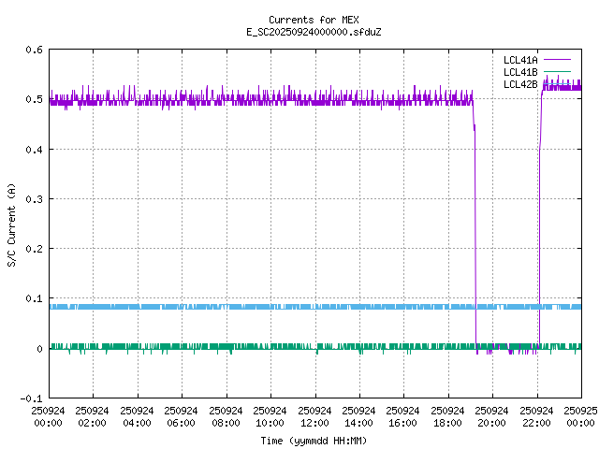
Task: Click the 'Time (yymmdd HH:MM)' x-axis label
Action: tap(314, 439)
